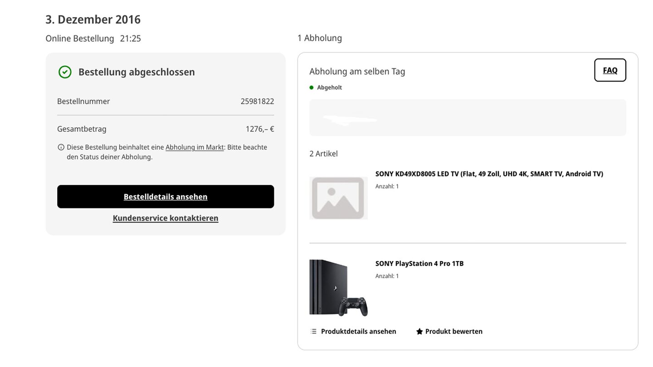The width and height of the screenshot is (653, 367).
Task: Click the gray pickup location box
Action: 468,118
